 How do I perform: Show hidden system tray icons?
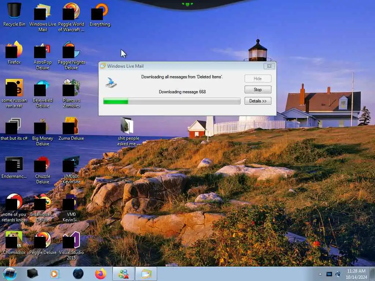click(x=320, y=274)
